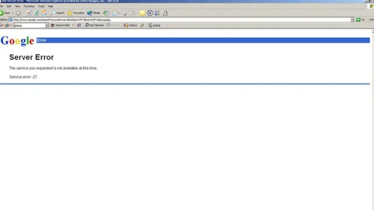Open the Favorites star toolbar button
374x210 pixels.
tap(76, 13)
